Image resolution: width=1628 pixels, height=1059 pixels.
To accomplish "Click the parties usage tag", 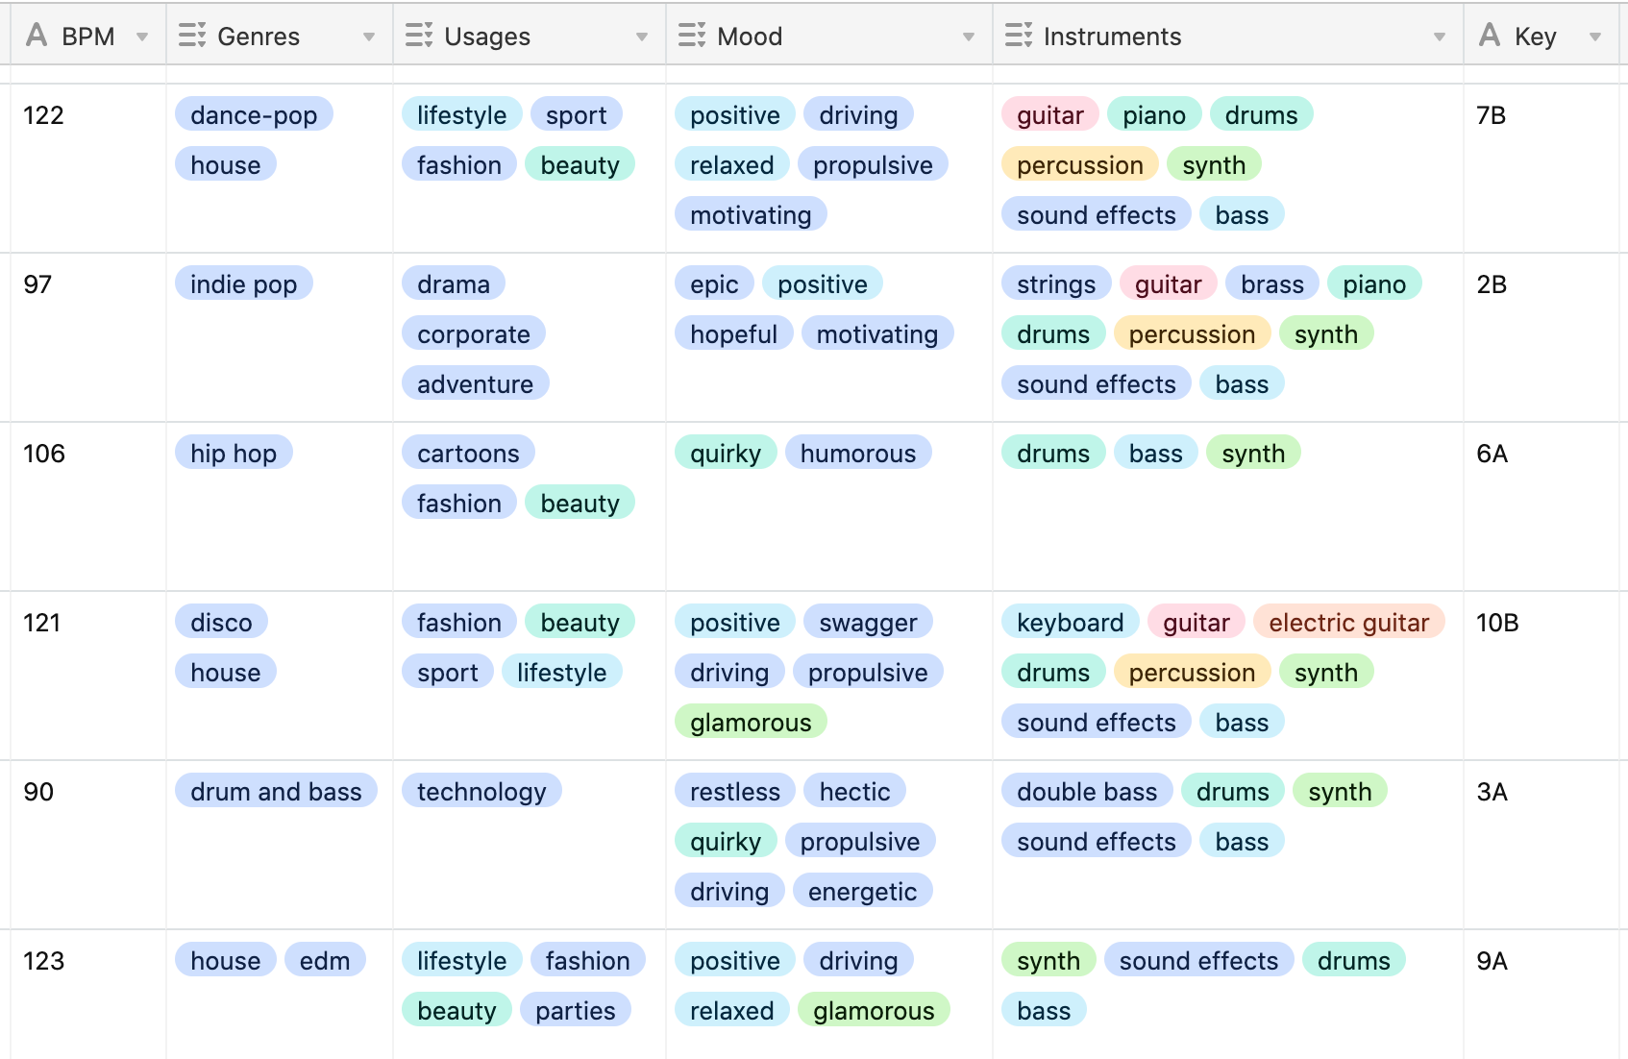I will coord(575,1011).
